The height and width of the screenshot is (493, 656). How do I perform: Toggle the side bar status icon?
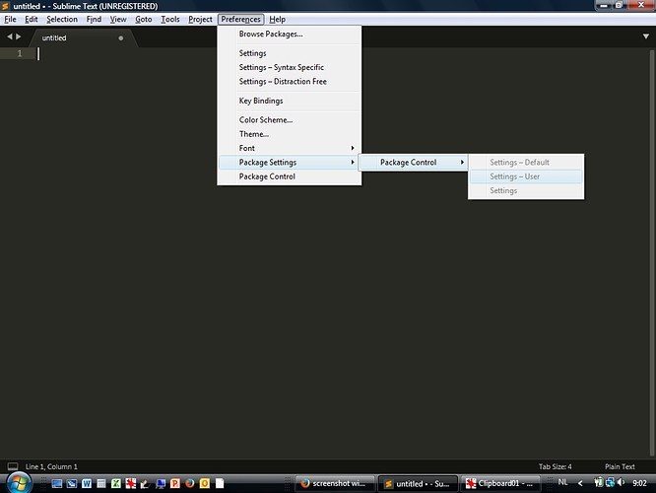pyautogui.click(x=13, y=466)
